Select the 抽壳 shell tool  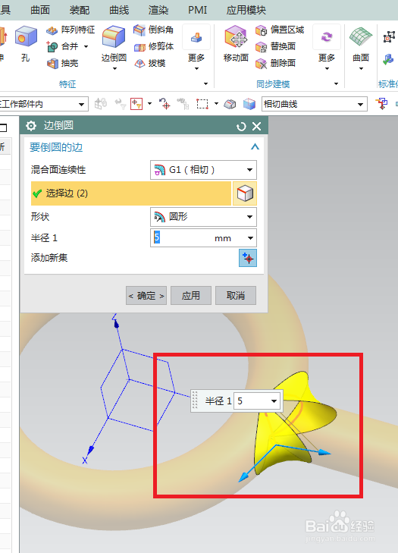coord(63,63)
